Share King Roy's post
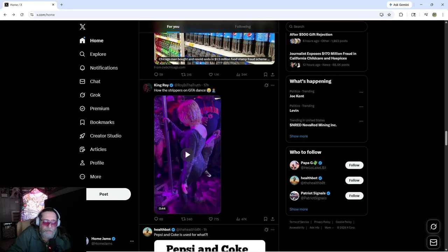 coord(273,219)
